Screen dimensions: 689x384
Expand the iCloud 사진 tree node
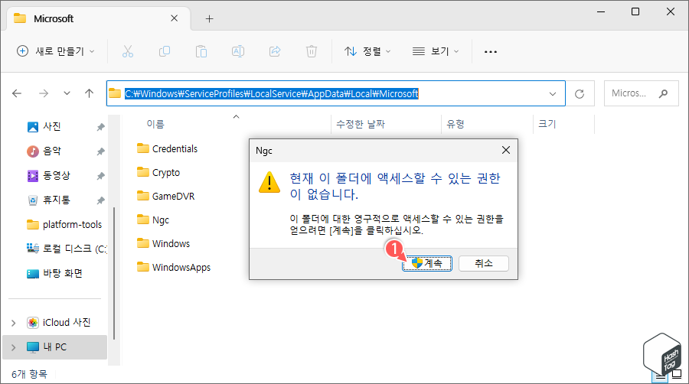(x=13, y=323)
